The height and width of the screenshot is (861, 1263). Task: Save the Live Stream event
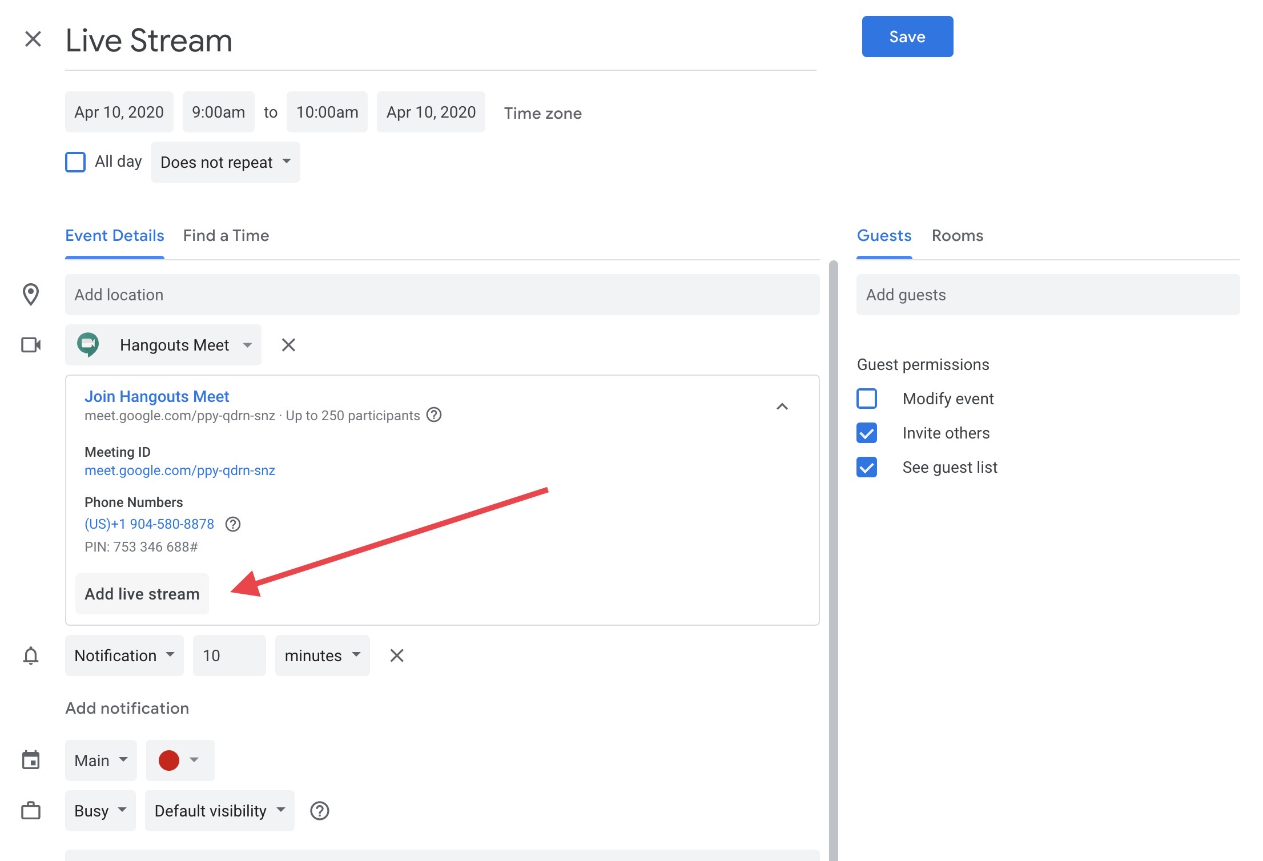pos(907,37)
